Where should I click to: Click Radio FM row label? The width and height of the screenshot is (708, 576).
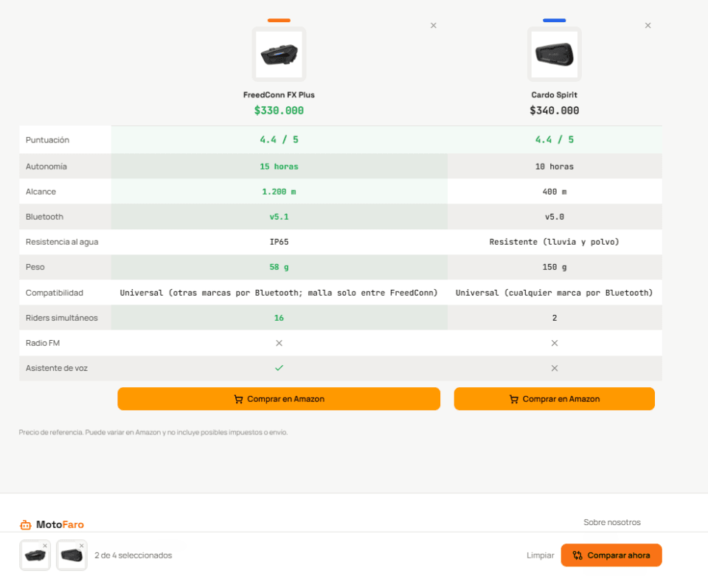(43, 343)
